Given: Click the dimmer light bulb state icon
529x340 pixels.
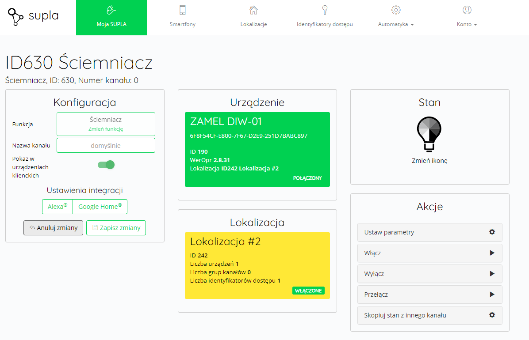Looking at the screenshot, I should 429,134.
